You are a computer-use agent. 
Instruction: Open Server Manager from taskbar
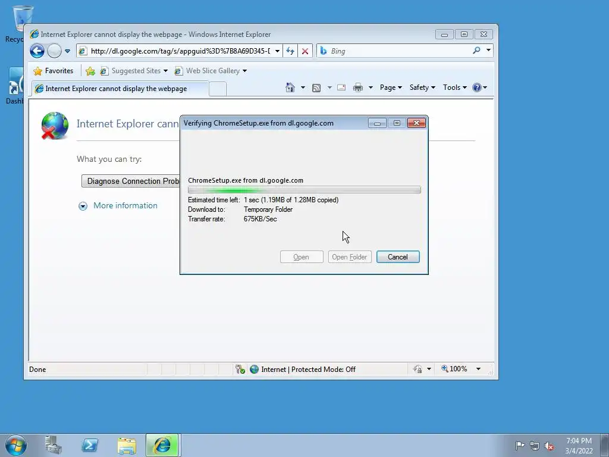pyautogui.click(x=54, y=445)
